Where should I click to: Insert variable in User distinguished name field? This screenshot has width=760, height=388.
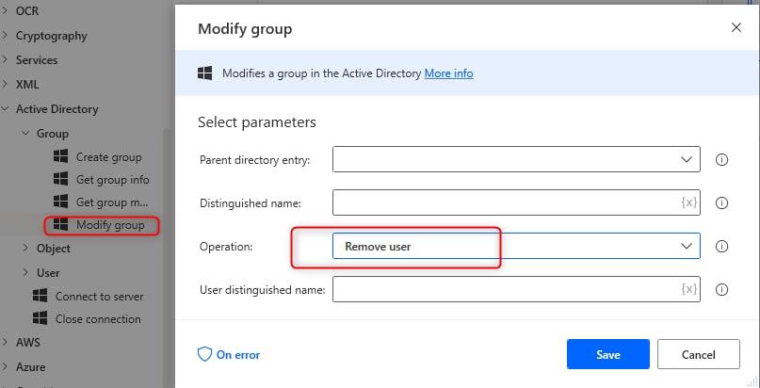pos(688,290)
